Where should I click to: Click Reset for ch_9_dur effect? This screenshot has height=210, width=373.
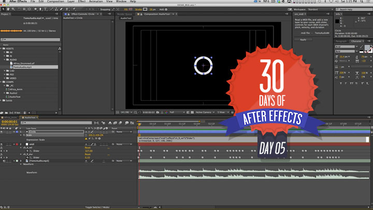click(88, 154)
